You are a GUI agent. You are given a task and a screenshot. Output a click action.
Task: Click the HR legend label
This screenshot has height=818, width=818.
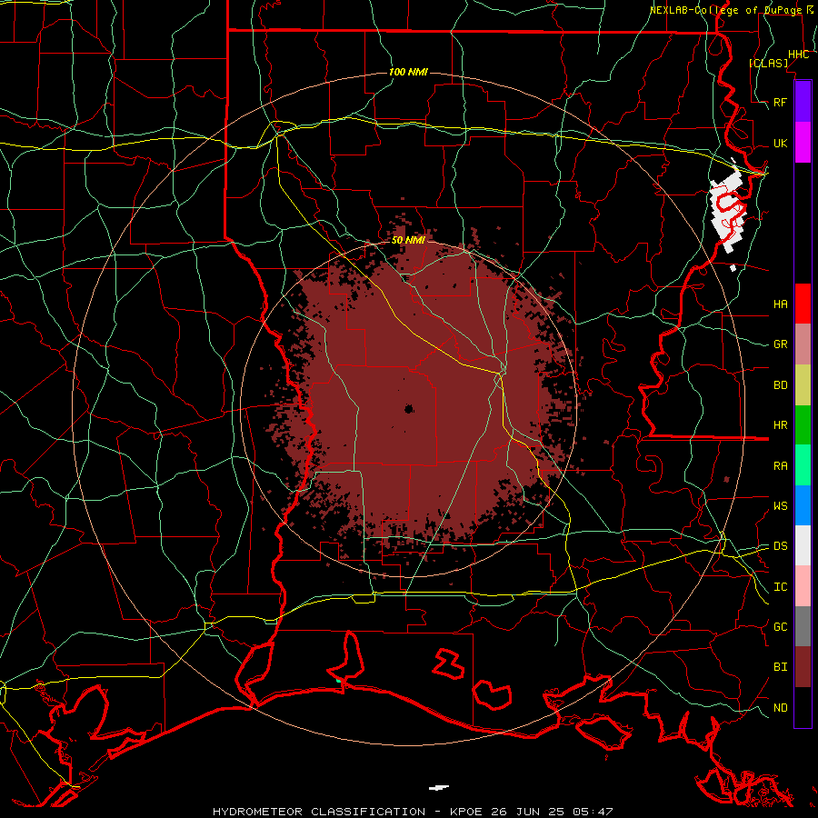(780, 424)
